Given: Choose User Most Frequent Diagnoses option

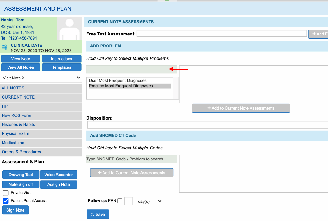Looking at the screenshot, I should click(x=118, y=81).
